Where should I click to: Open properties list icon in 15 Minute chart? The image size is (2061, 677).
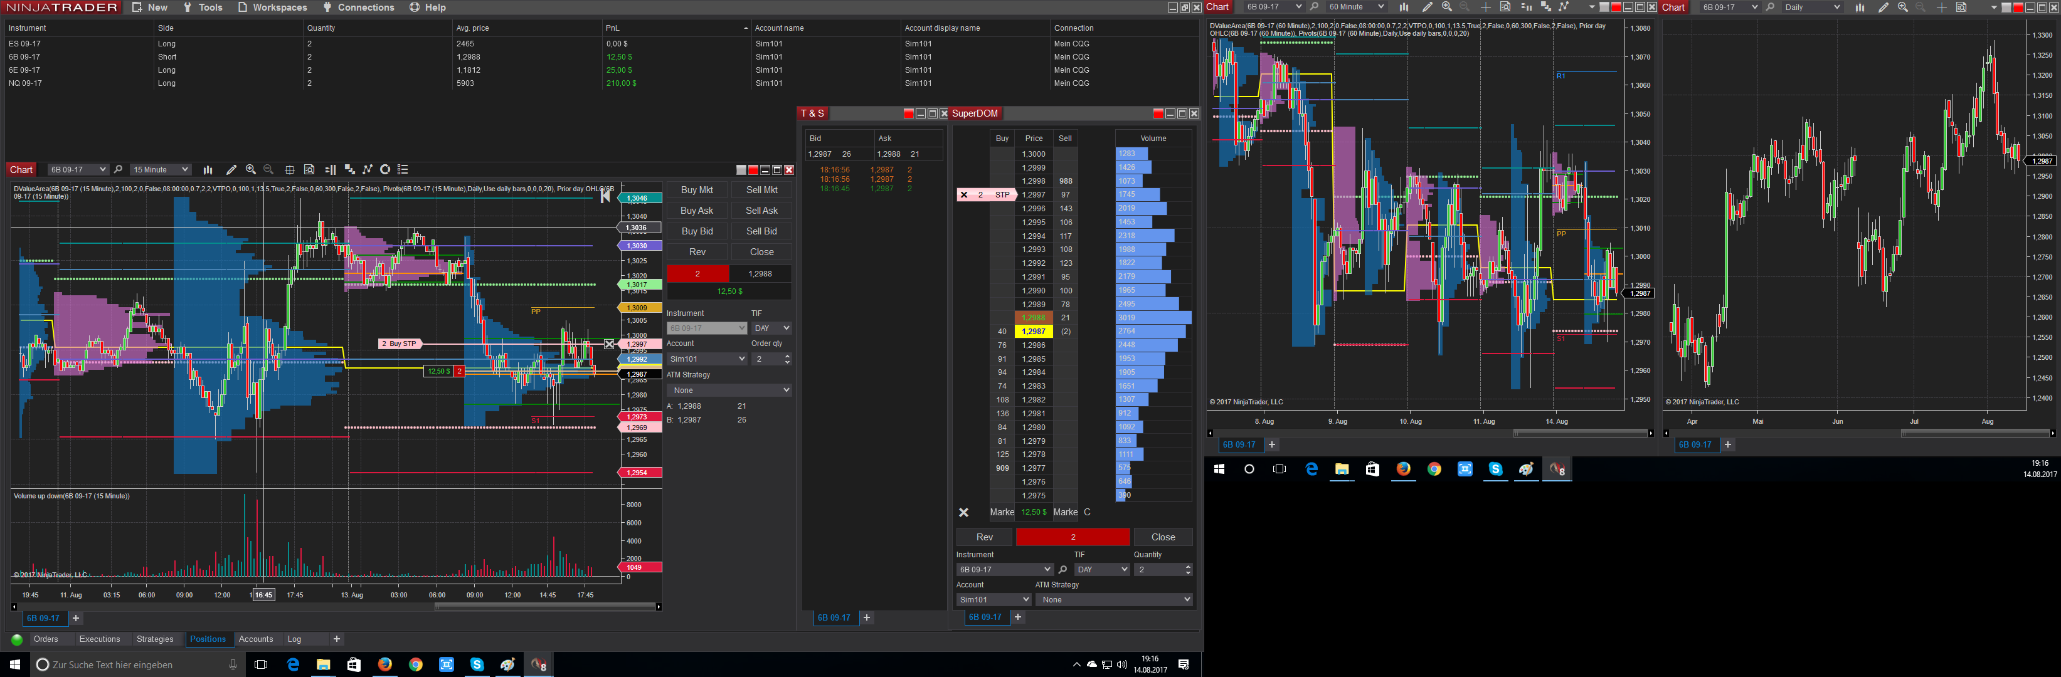(403, 169)
